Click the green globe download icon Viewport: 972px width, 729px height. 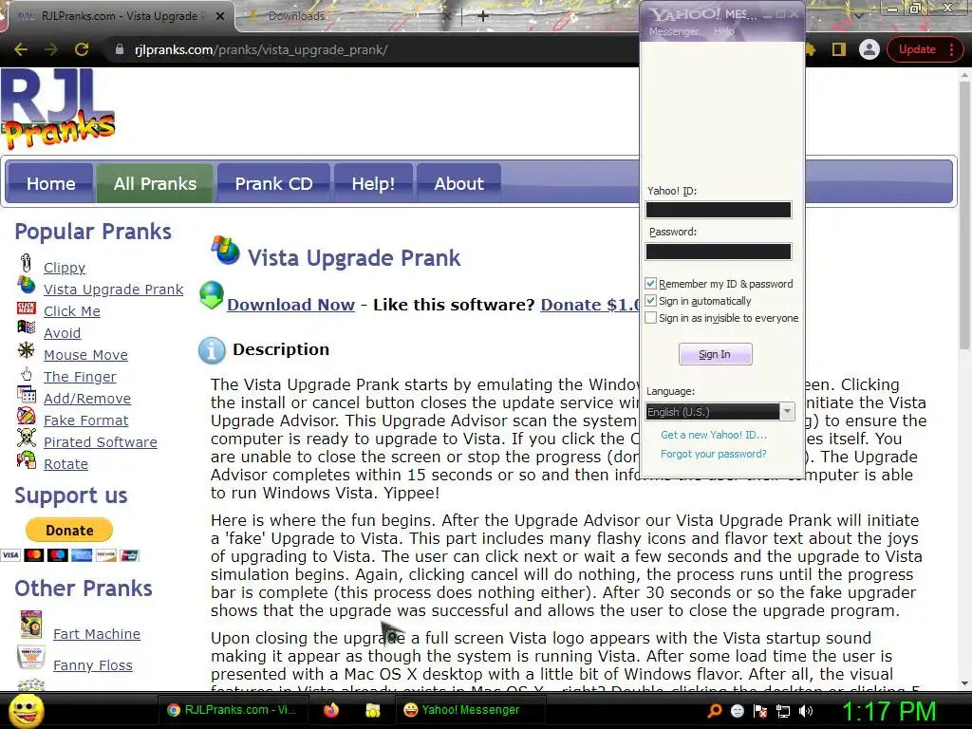tap(212, 296)
